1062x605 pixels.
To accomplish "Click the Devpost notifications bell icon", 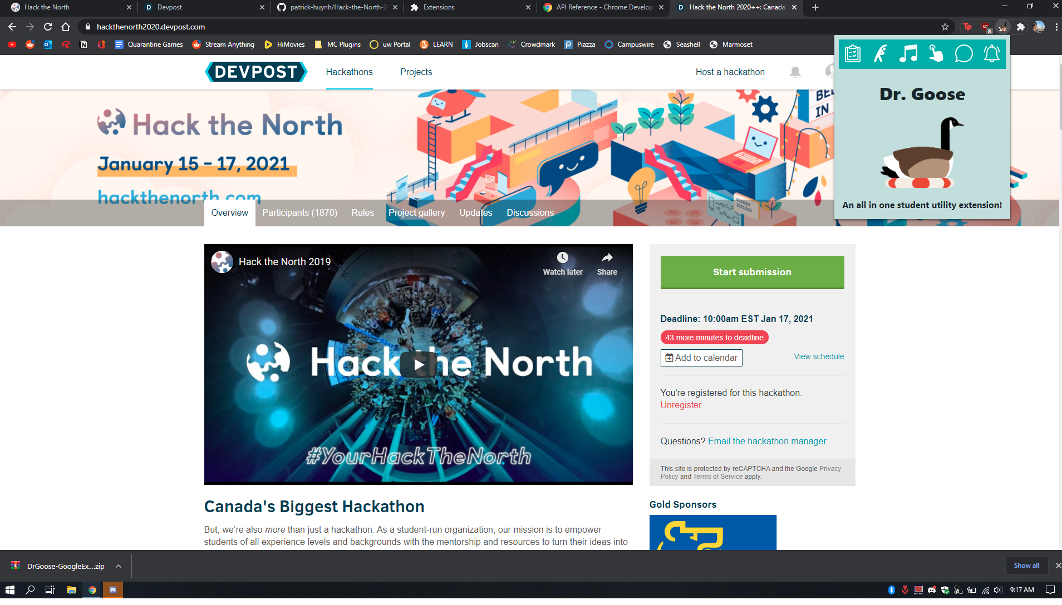I will click(x=795, y=72).
